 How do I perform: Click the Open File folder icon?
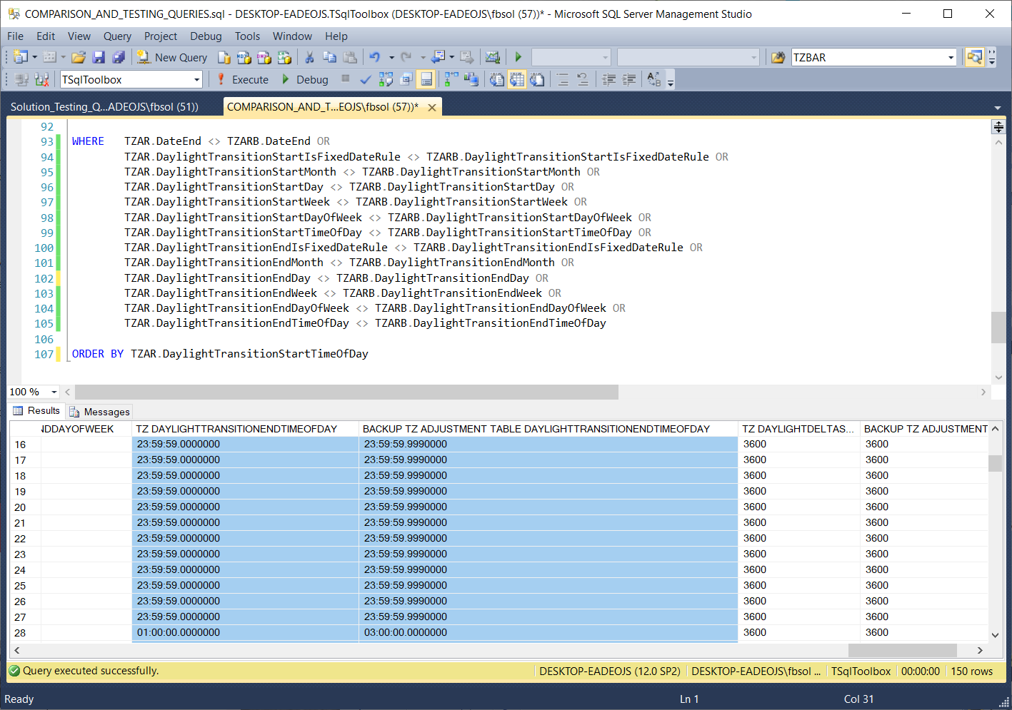click(x=79, y=58)
